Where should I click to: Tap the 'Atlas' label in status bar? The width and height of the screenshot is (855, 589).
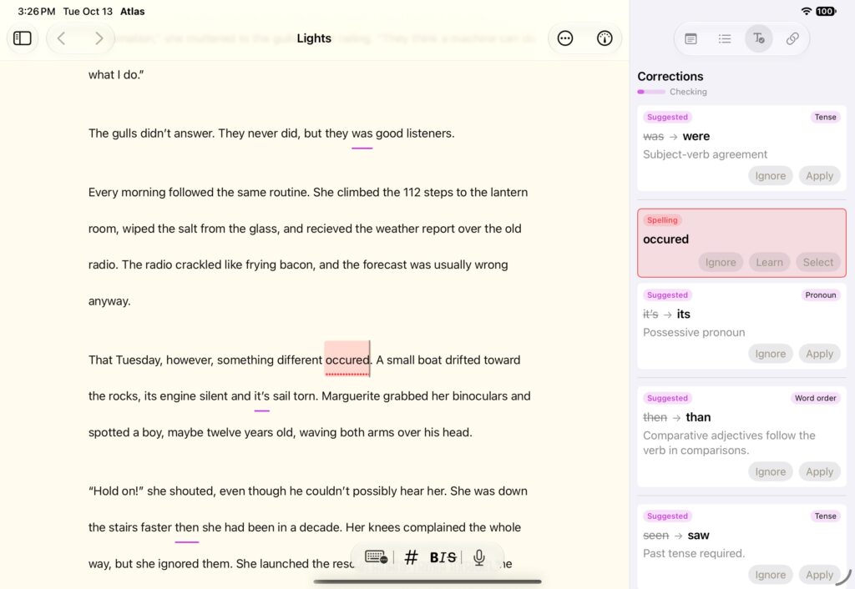(133, 12)
